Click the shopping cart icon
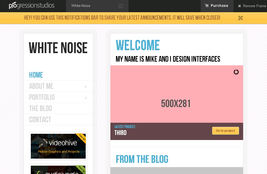Screen dimensions: 267x174 tap(206, 6)
